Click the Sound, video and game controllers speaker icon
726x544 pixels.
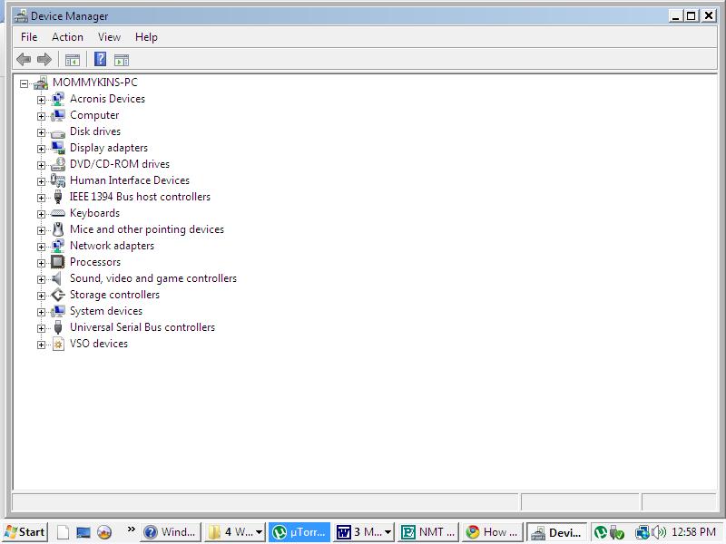(56, 278)
